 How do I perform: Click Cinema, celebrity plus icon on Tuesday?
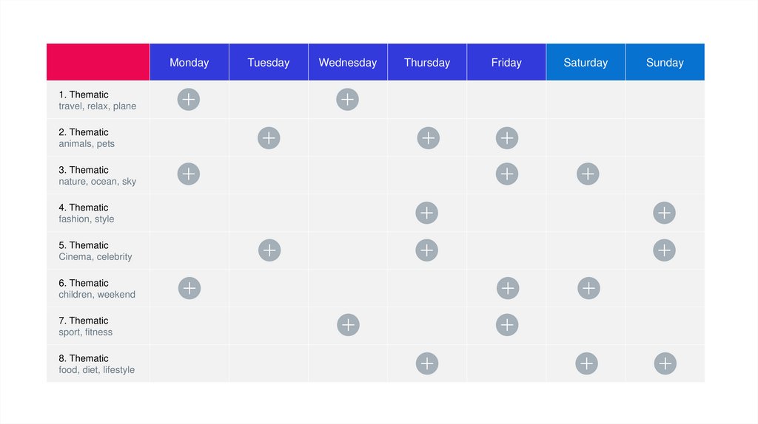[269, 250]
